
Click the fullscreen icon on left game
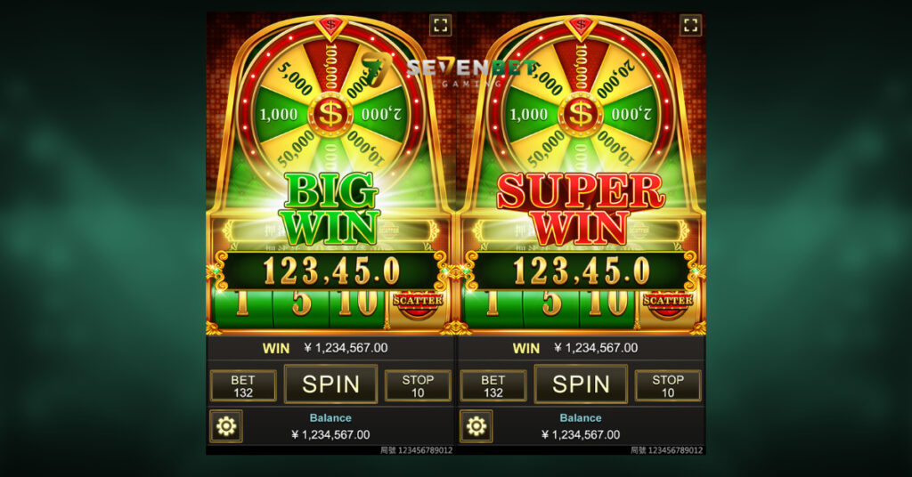(x=440, y=25)
